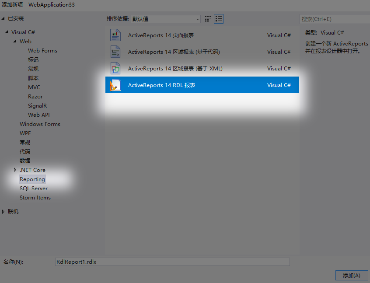Screen dimensions: 370x283
Task: Select 常规 category under Web
Action: tap(33, 69)
